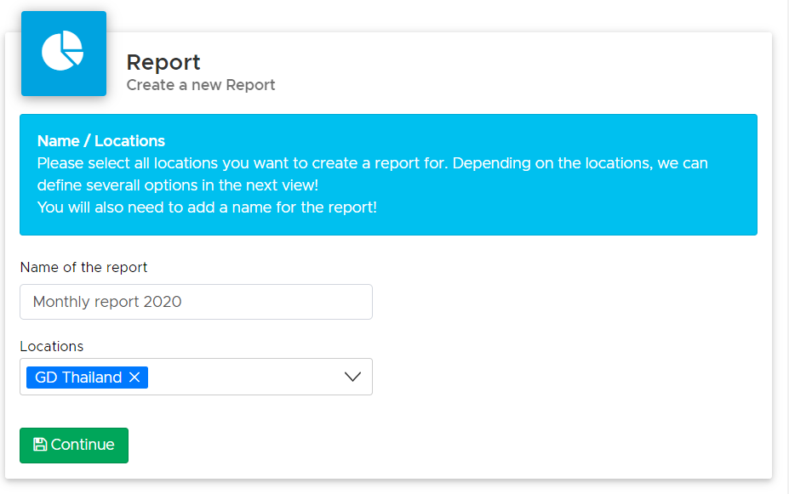Click the save icon on Continue button
Image resolution: width=789 pixels, height=494 pixels.
pos(40,445)
